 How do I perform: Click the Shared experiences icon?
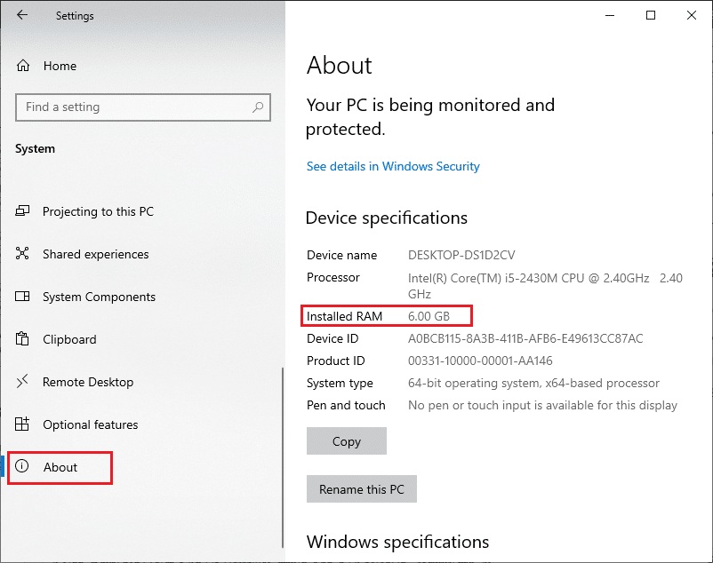click(23, 254)
